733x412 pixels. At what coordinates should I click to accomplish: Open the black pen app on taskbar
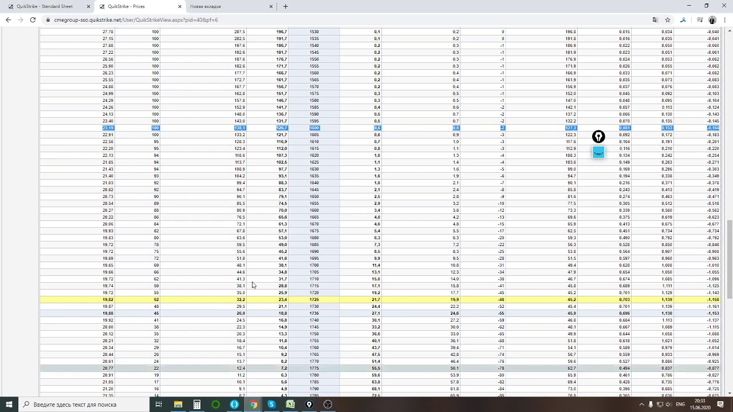pyautogui.click(x=309, y=405)
